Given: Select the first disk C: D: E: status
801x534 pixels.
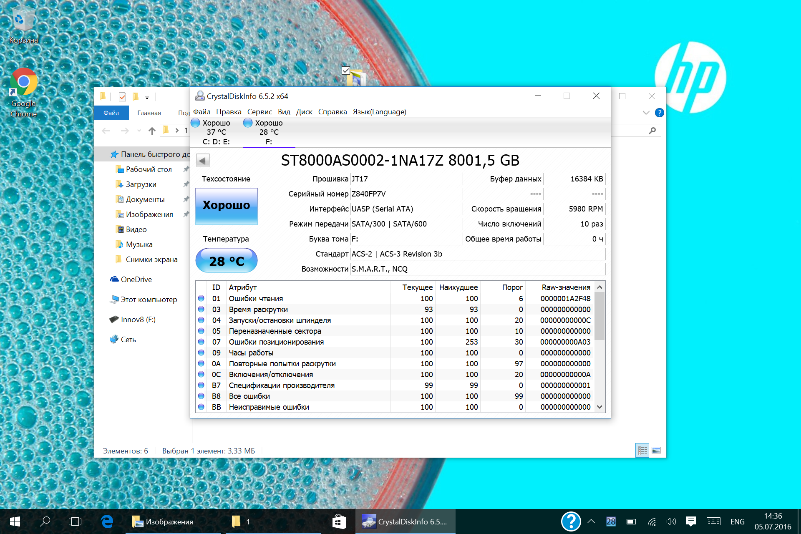Looking at the screenshot, I should (x=216, y=132).
